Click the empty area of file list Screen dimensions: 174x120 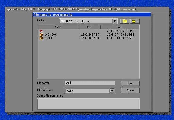click(88, 60)
